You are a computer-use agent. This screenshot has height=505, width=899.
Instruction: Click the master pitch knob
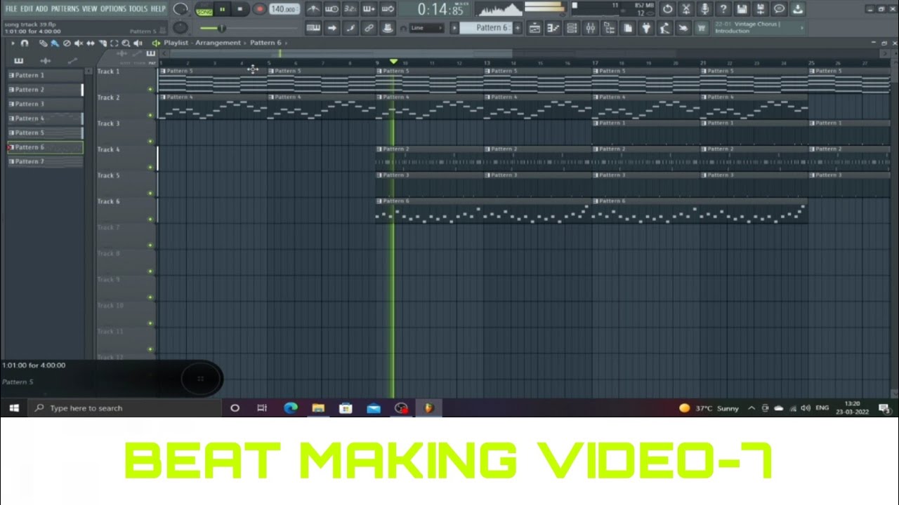pos(181,27)
